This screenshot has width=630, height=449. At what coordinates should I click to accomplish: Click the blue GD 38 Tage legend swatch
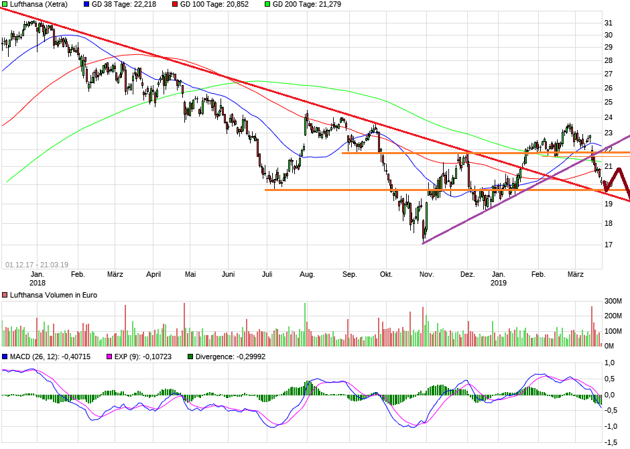[x=86, y=5]
